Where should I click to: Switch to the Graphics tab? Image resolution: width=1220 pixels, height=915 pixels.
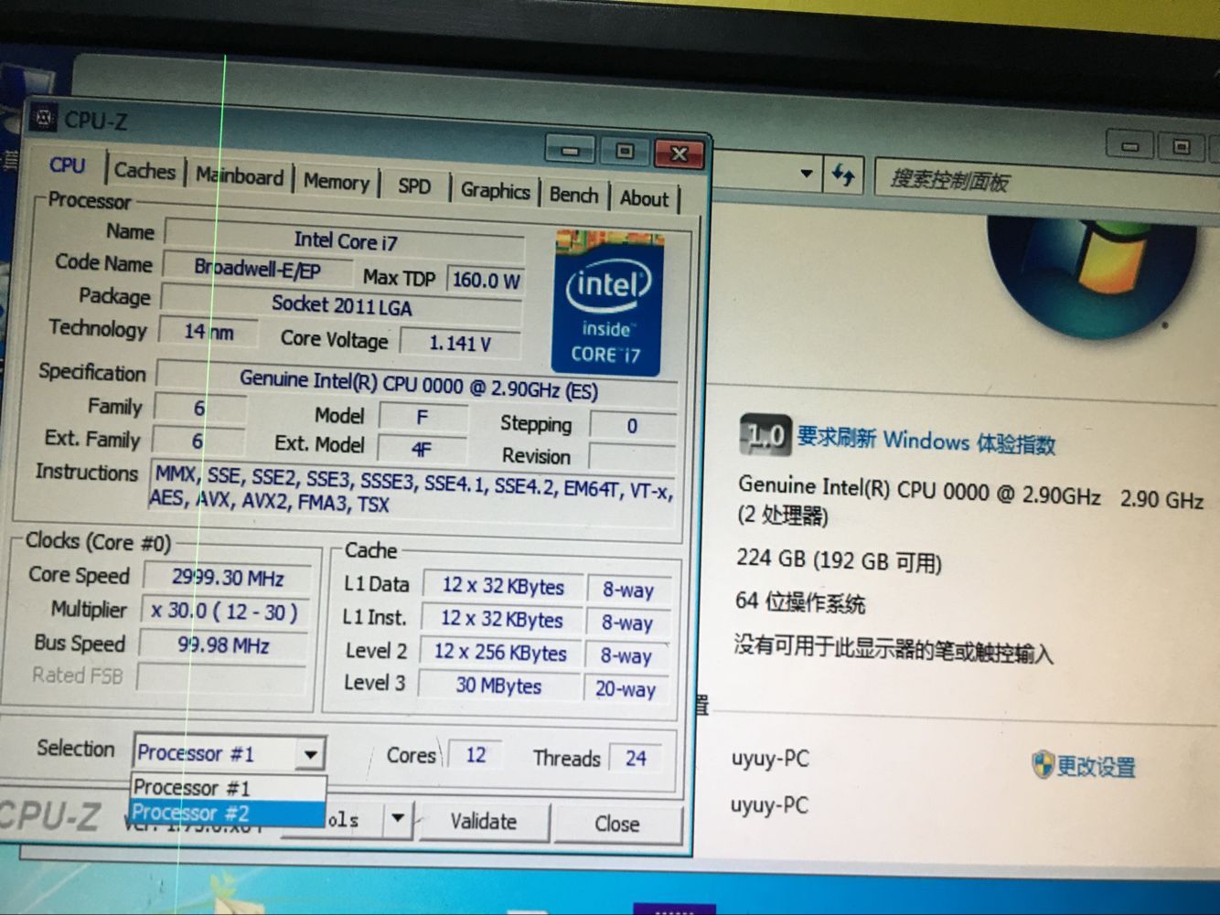pos(495,190)
